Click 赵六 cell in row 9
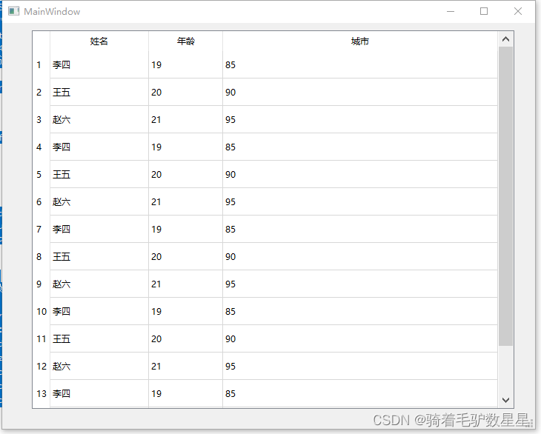Image resolution: width=541 pixels, height=434 pixels. pos(99,284)
